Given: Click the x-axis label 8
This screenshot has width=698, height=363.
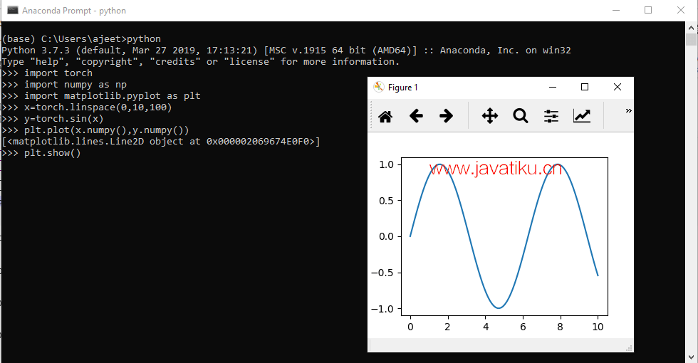Looking at the screenshot, I should click(x=560, y=327).
